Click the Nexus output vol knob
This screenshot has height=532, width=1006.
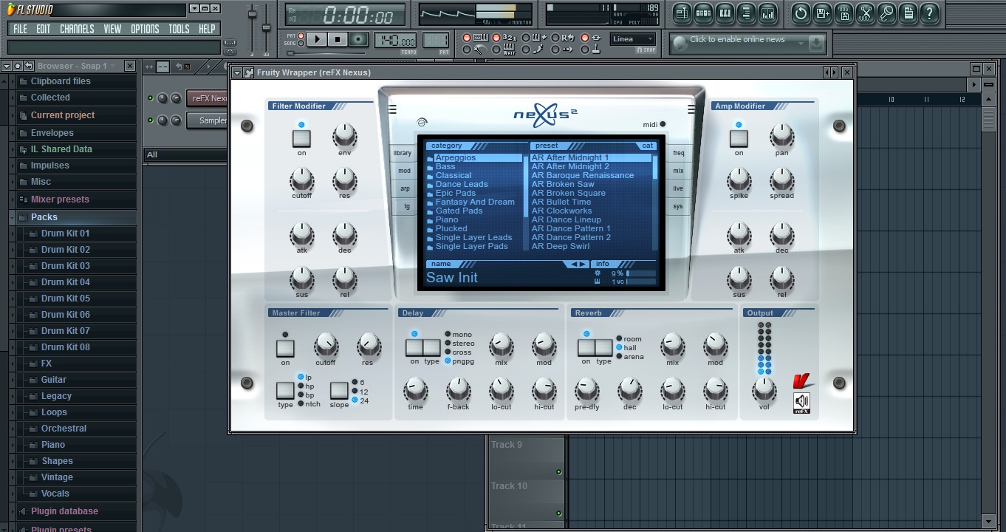pos(764,389)
